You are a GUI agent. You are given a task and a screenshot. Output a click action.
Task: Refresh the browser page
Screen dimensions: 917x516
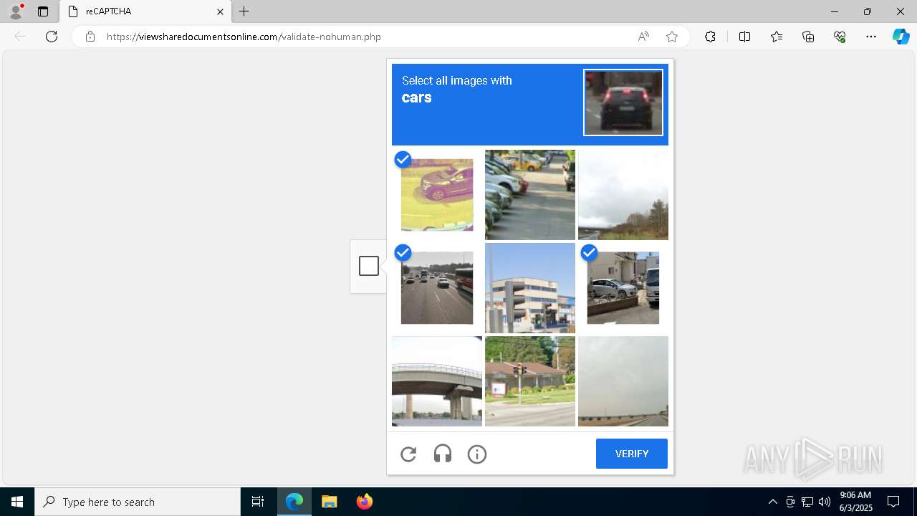pyautogui.click(x=52, y=37)
